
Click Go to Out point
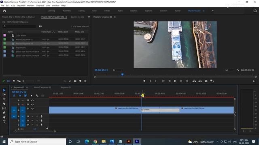pyautogui.click(x=187, y=81)
